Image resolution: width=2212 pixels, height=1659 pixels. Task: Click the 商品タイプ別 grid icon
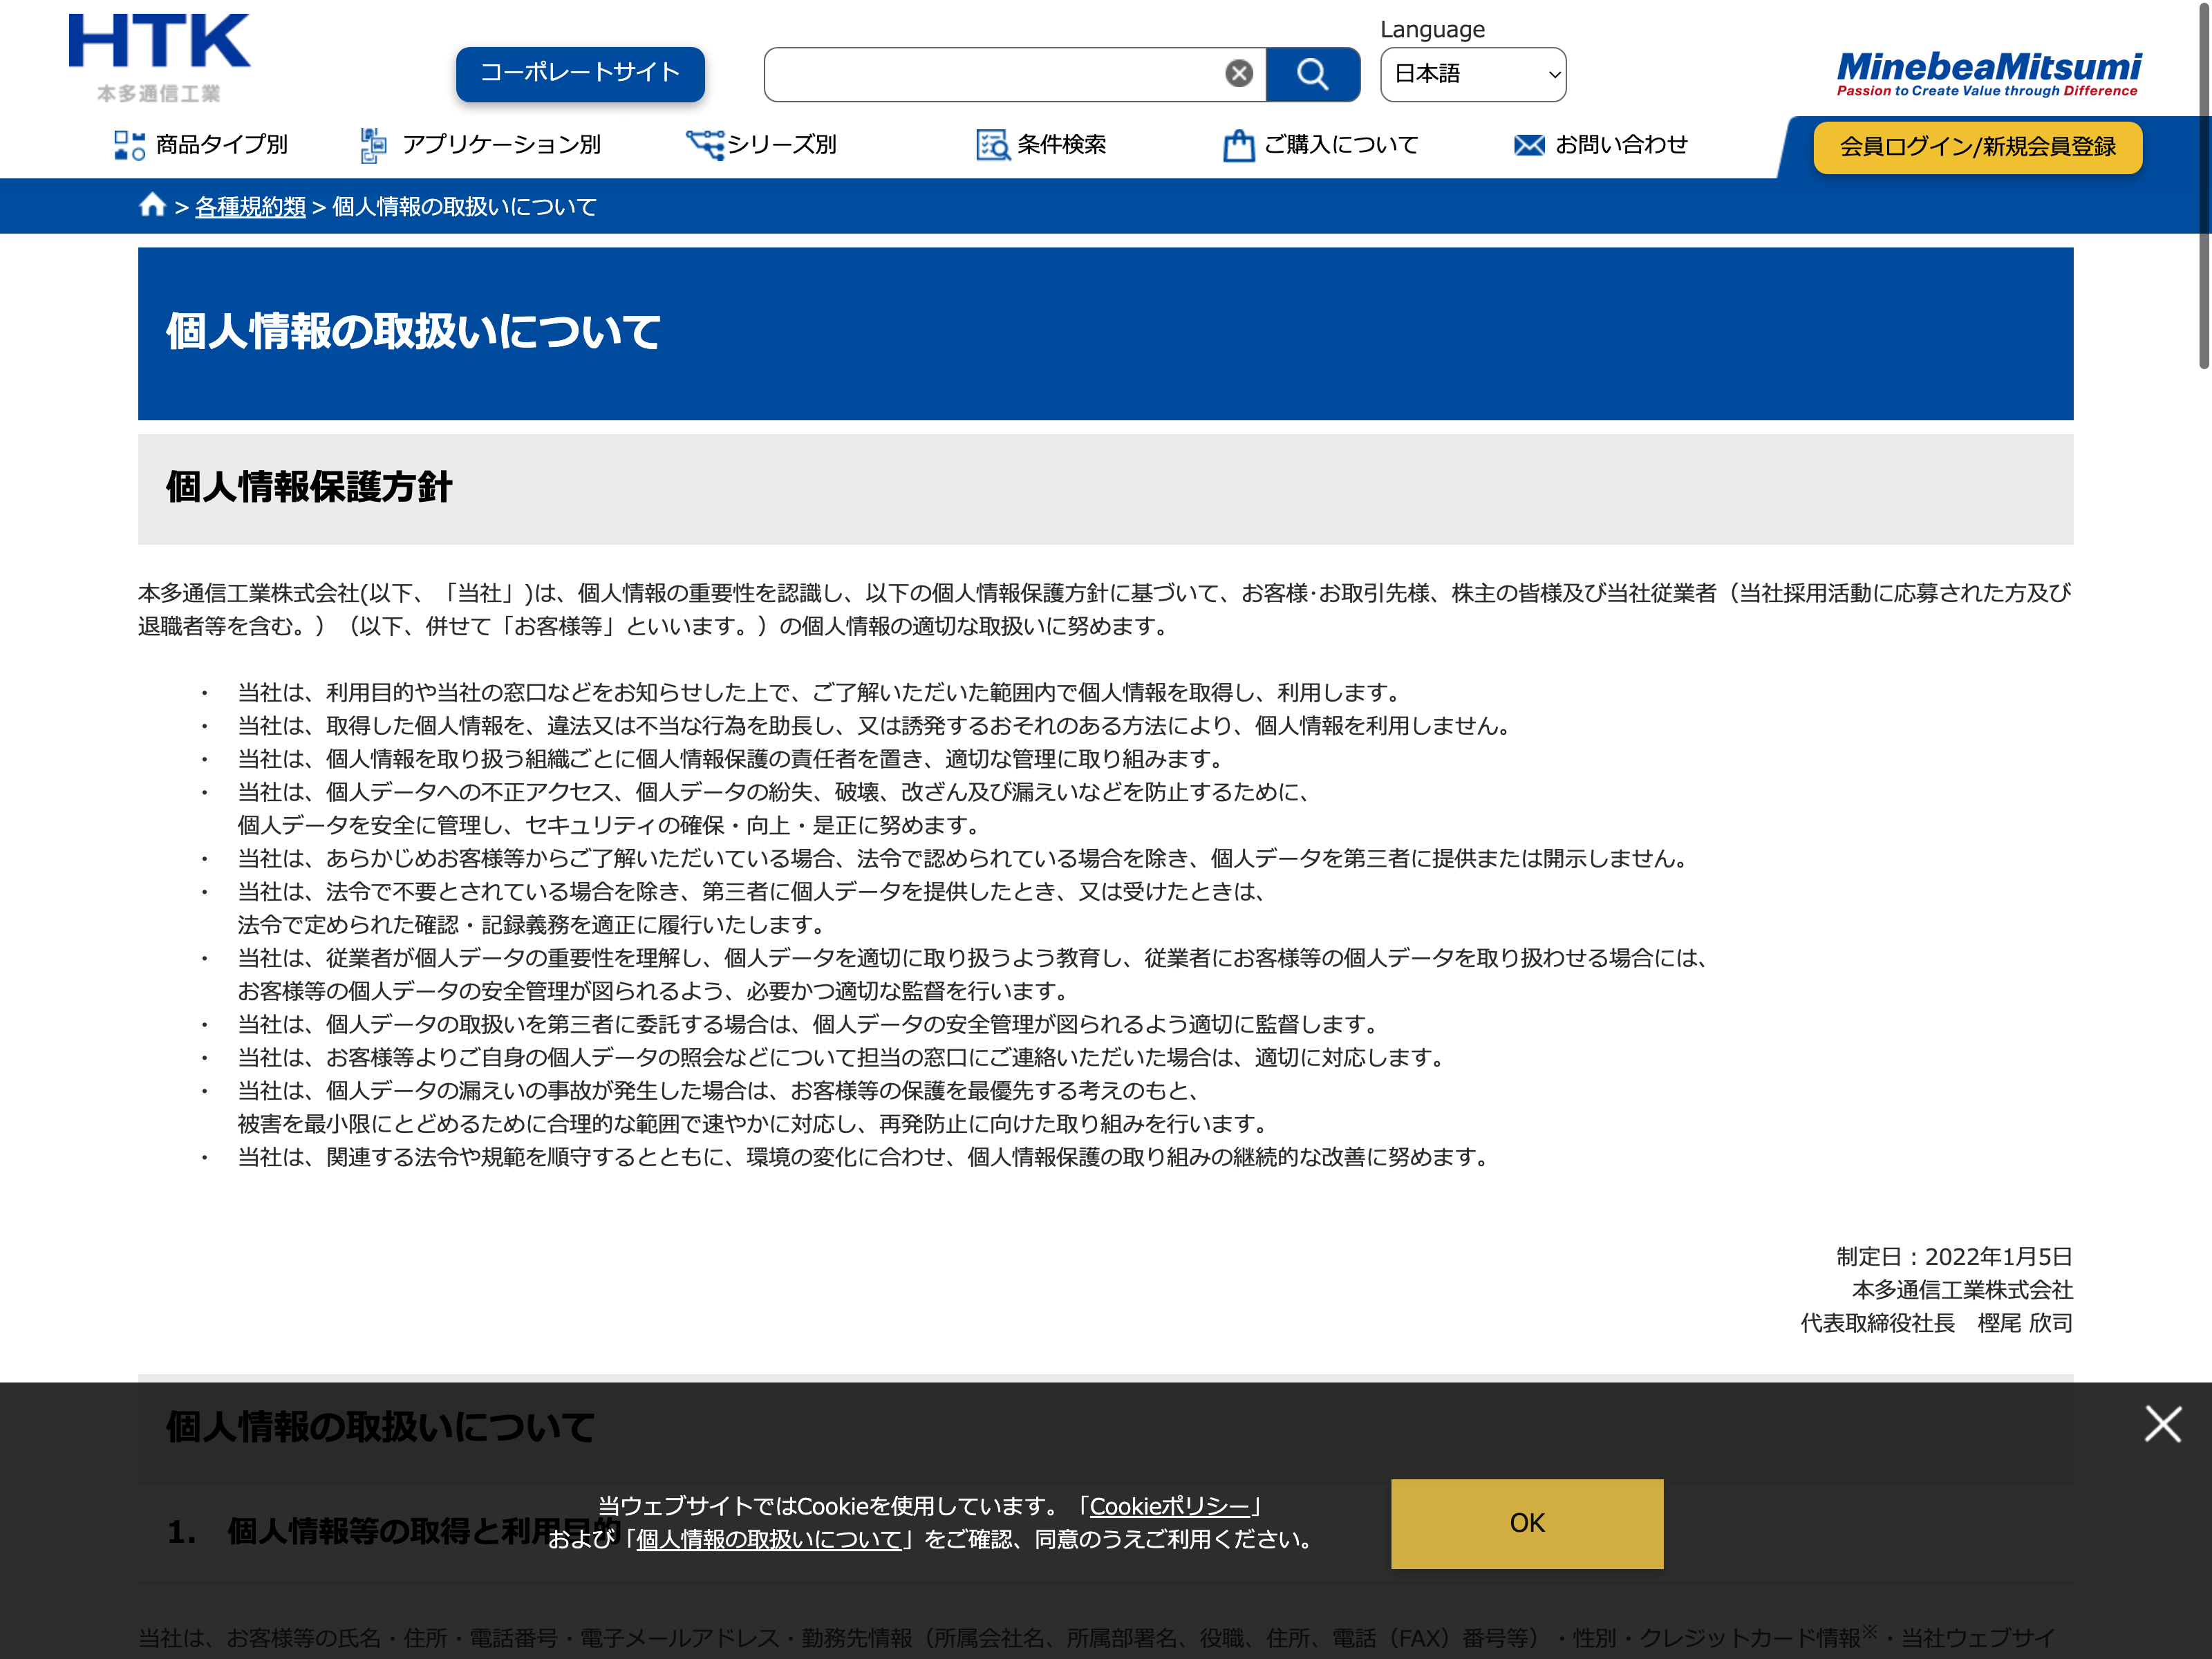[129, 145]
